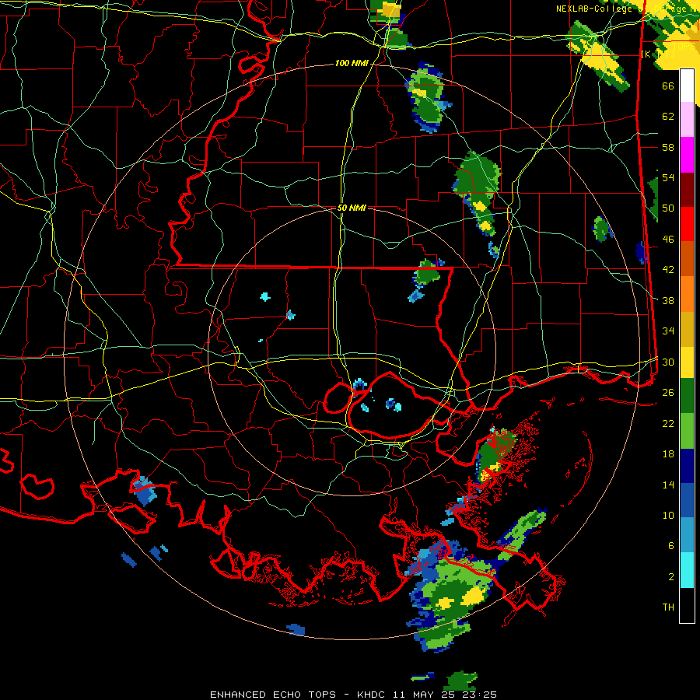700x700 pixels.
Task: Click the dark green legend swatch
Action: coord(687,396)
